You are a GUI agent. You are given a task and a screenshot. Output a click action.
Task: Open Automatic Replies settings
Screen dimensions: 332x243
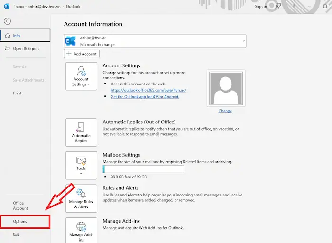(x=81, y=132)
